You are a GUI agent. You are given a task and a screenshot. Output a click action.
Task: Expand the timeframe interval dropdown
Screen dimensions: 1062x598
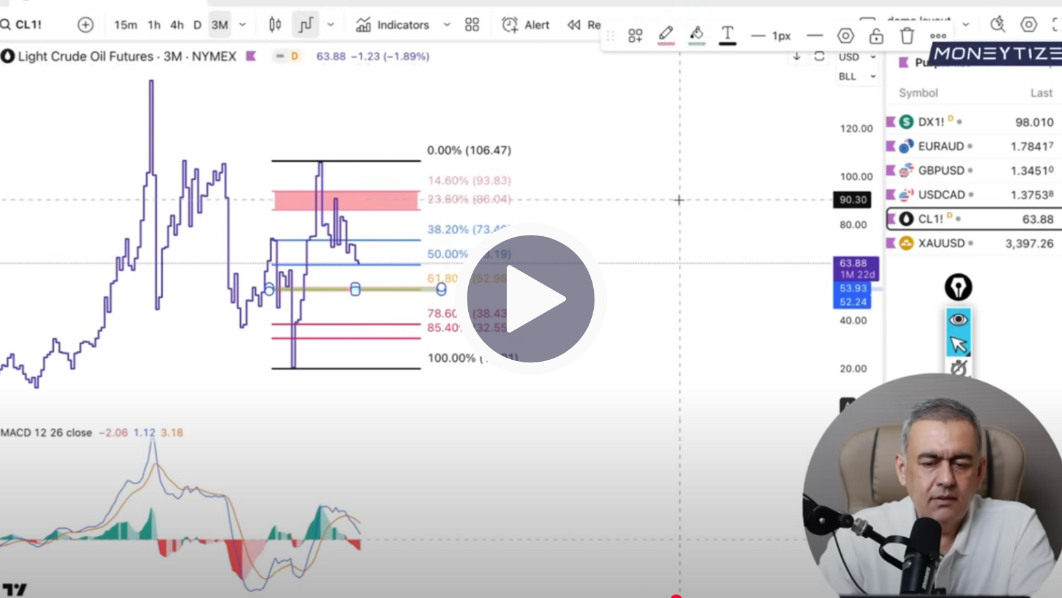[x=243, y=25]
